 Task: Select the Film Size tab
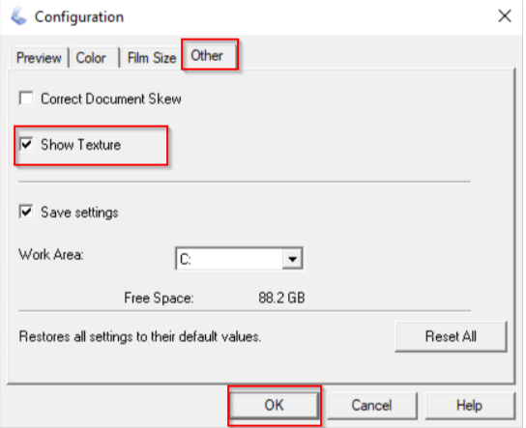pyautogui.click(x=152, y=58)
